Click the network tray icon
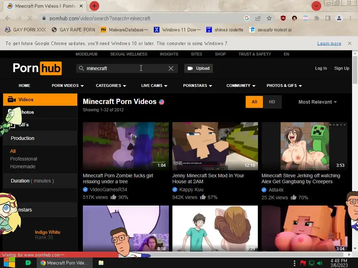This screenshot has height=268, width=358. coord(312,263)
